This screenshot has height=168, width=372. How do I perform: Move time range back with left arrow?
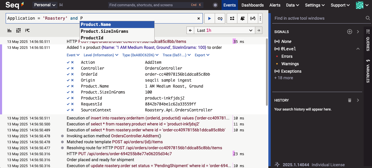pyautogui.click(x=190, y=30)
